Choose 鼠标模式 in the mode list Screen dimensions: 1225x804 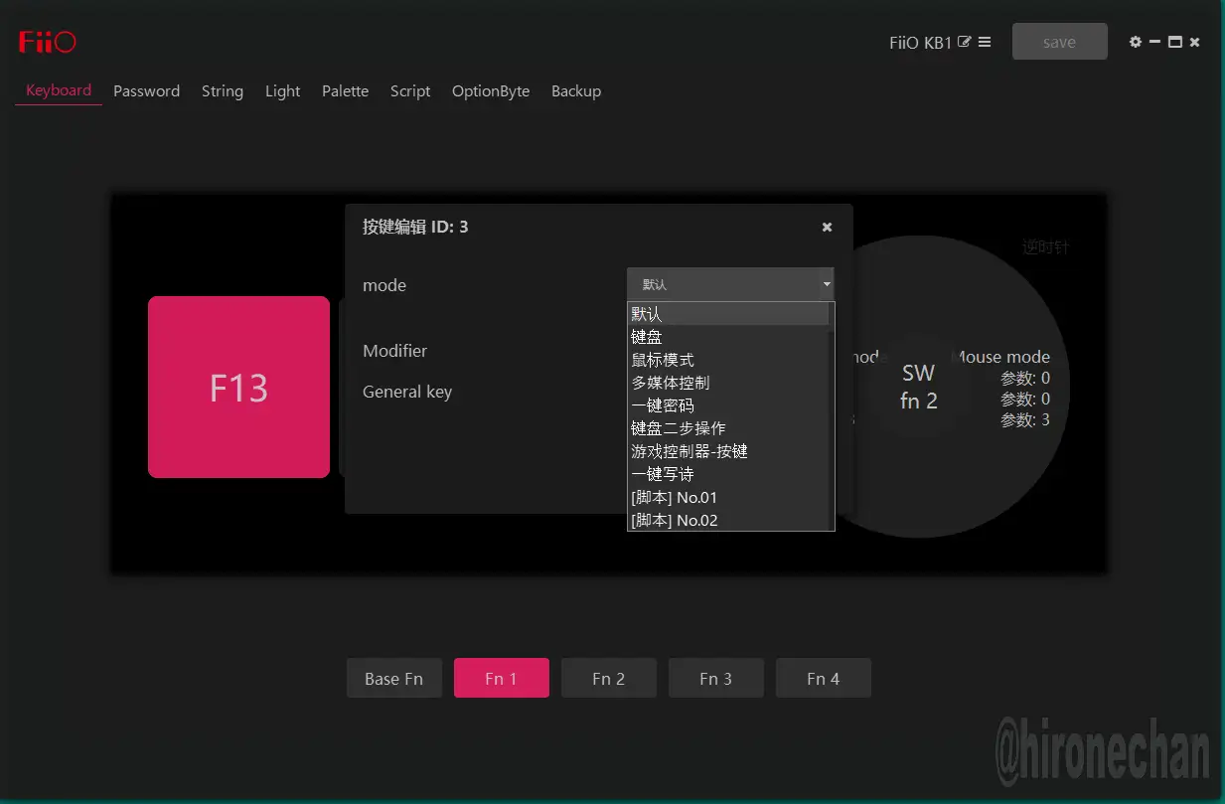click(x=663, y=360)
